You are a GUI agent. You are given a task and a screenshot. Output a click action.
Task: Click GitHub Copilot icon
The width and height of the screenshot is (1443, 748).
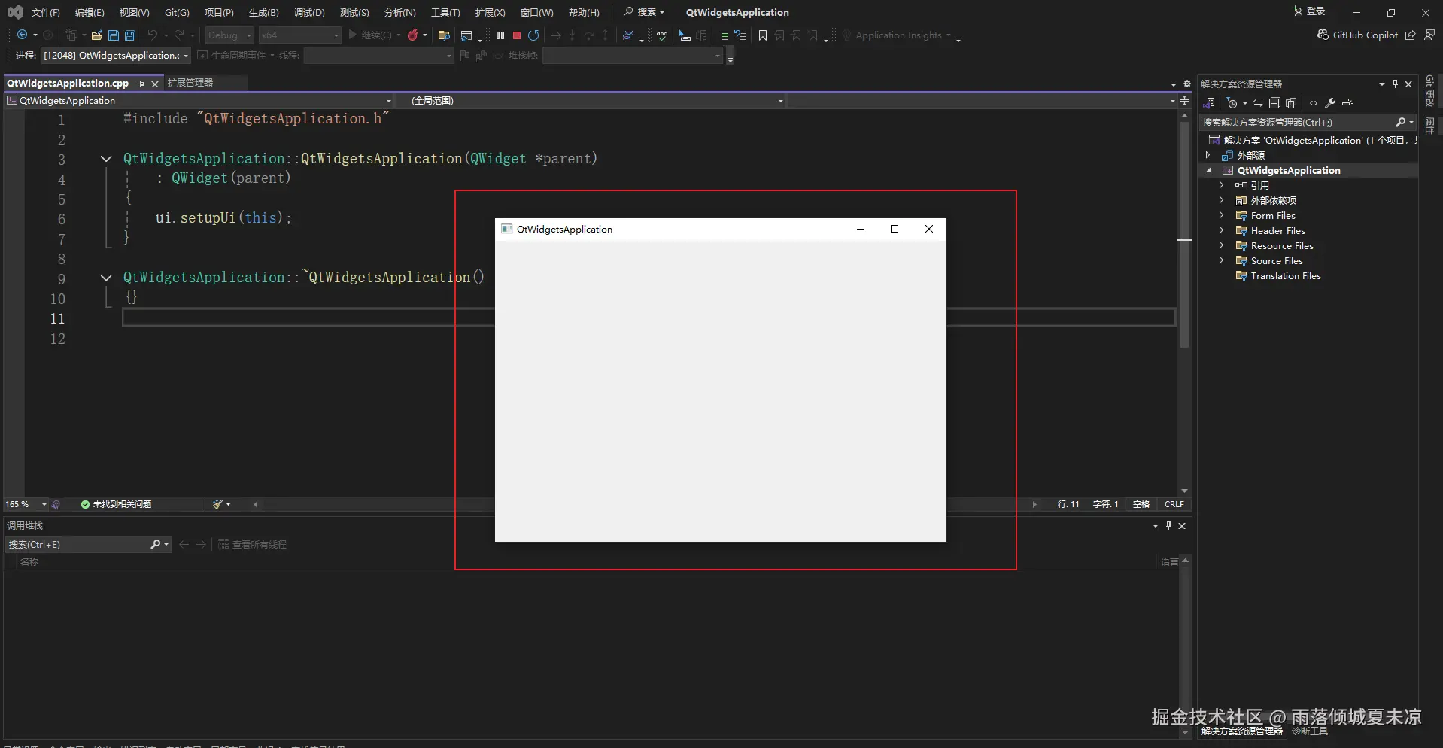1323,35
